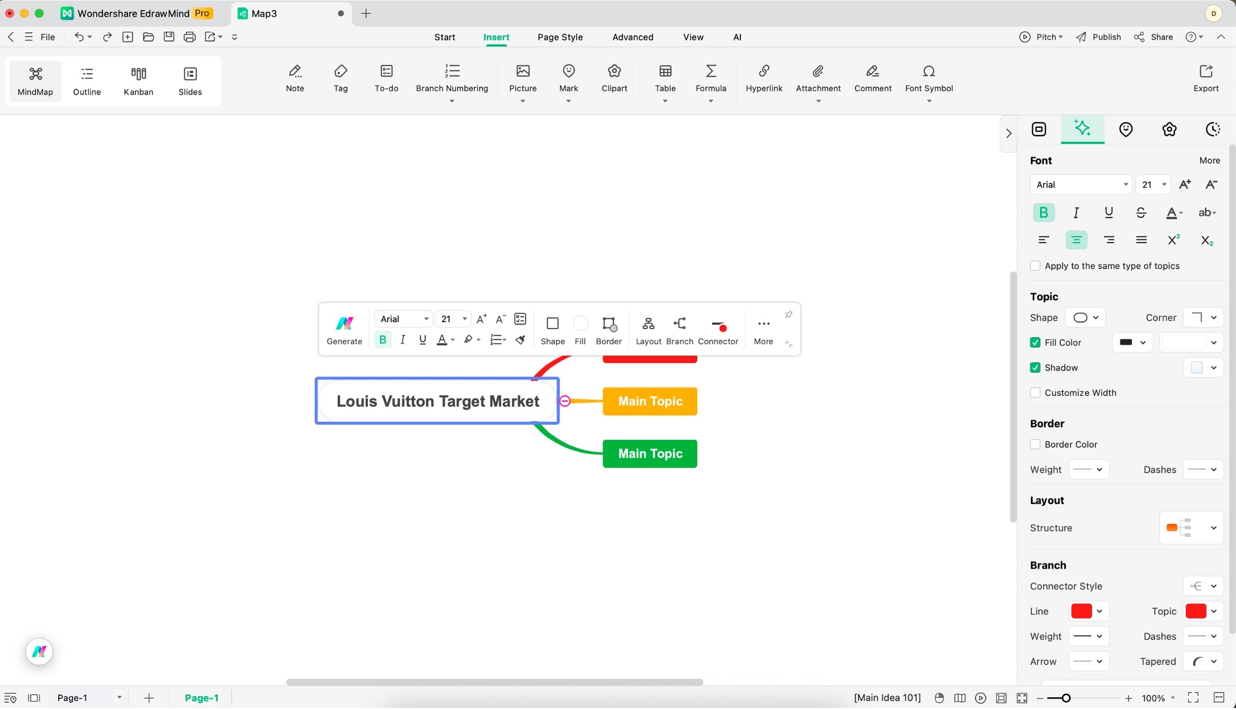This screenshot has height=710, width=1236.
Task: Click the Share button
Action: [x=1153, y=37]
